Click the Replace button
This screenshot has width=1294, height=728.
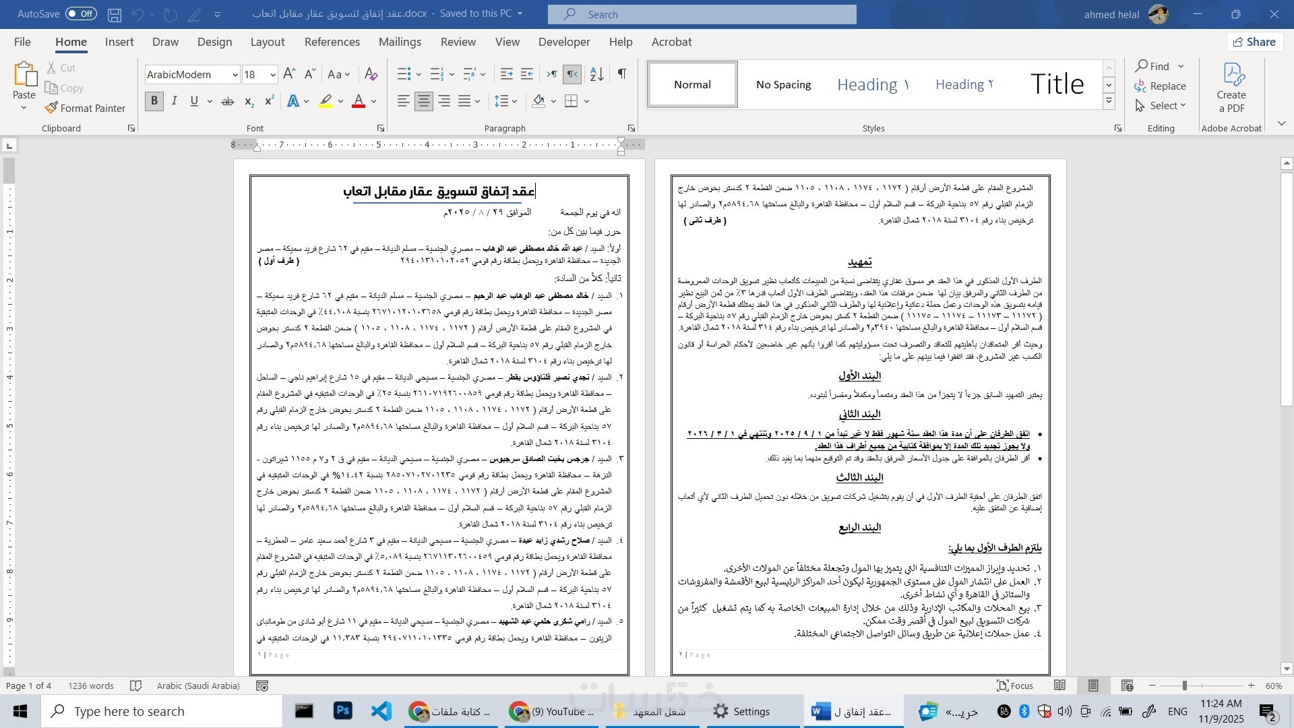[1159, 86]
